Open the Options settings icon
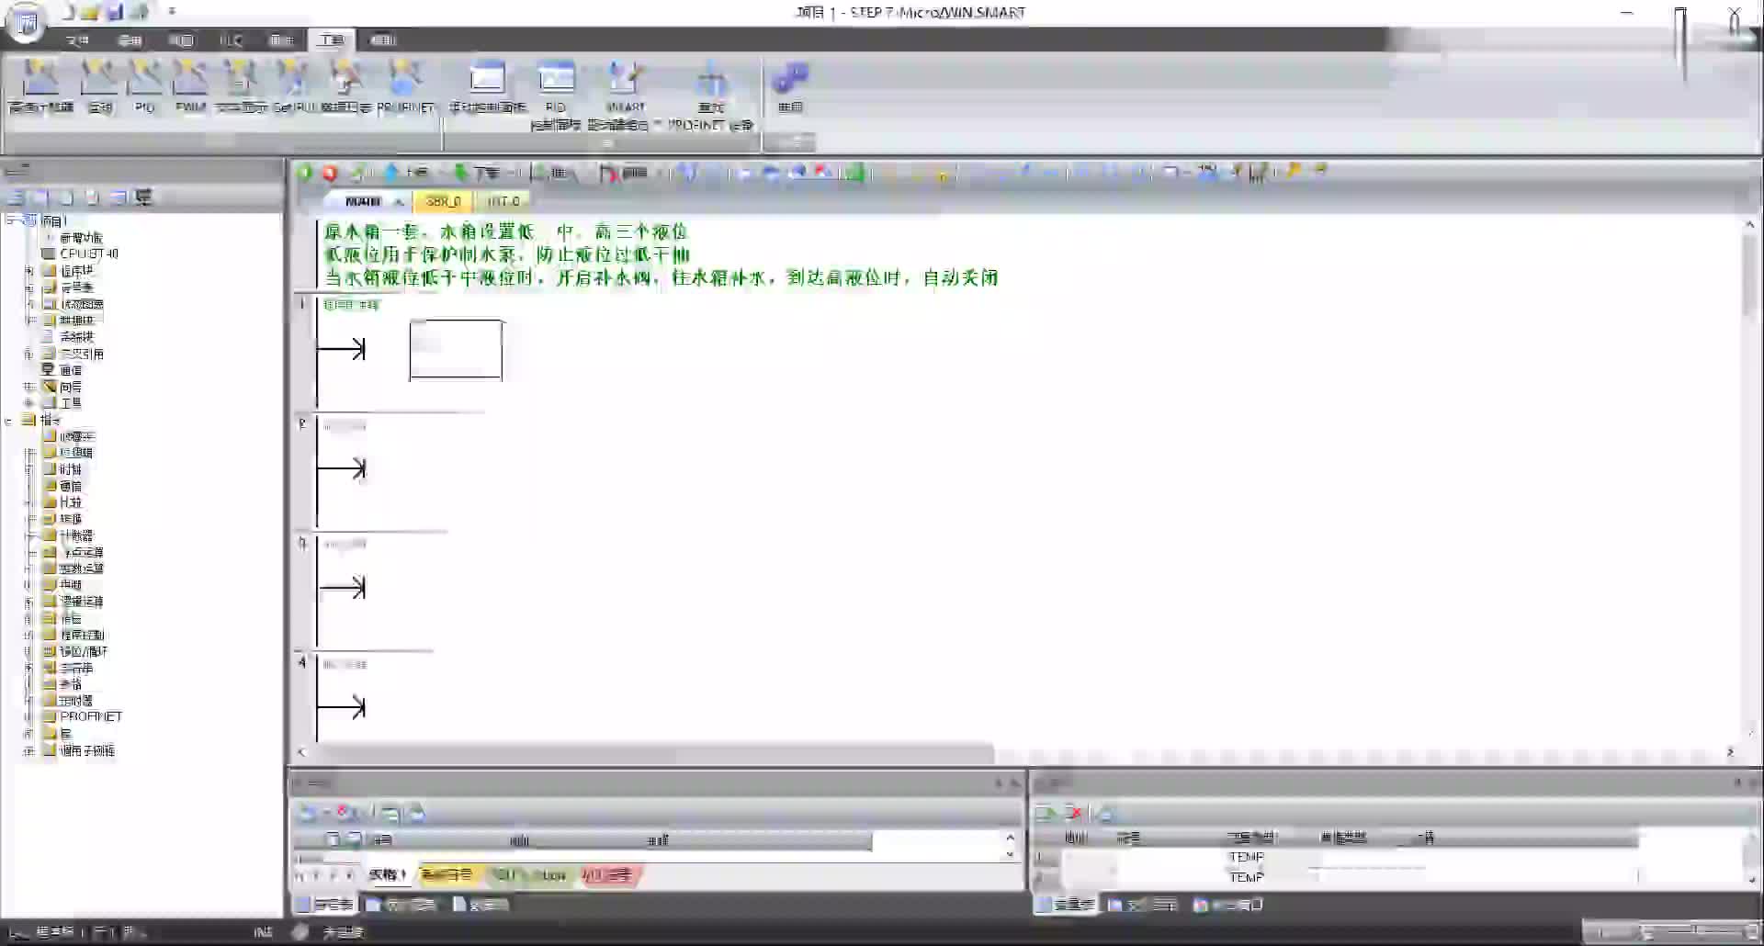Image resolution: width=1764 pixels, height=946 pixels. click(790, 86)
